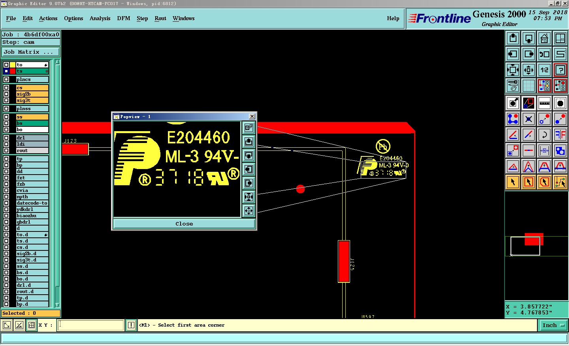This screenshot has height=346, width=569.
Task: Open the DFM menu
Action: pos(124,18)
